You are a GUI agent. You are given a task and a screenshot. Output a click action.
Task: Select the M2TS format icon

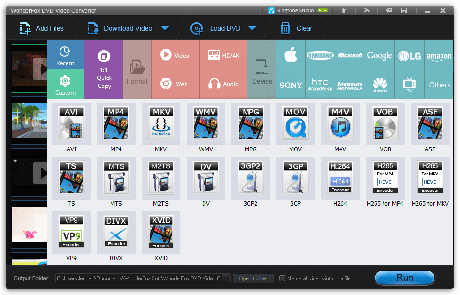(x=161, y=178)
